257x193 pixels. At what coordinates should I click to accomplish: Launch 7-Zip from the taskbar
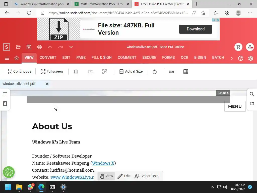point(52,187)
